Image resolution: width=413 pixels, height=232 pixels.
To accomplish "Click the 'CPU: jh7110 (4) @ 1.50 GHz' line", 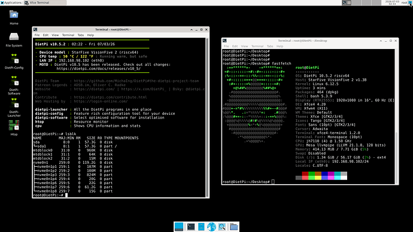I will (x=323, y=141).
